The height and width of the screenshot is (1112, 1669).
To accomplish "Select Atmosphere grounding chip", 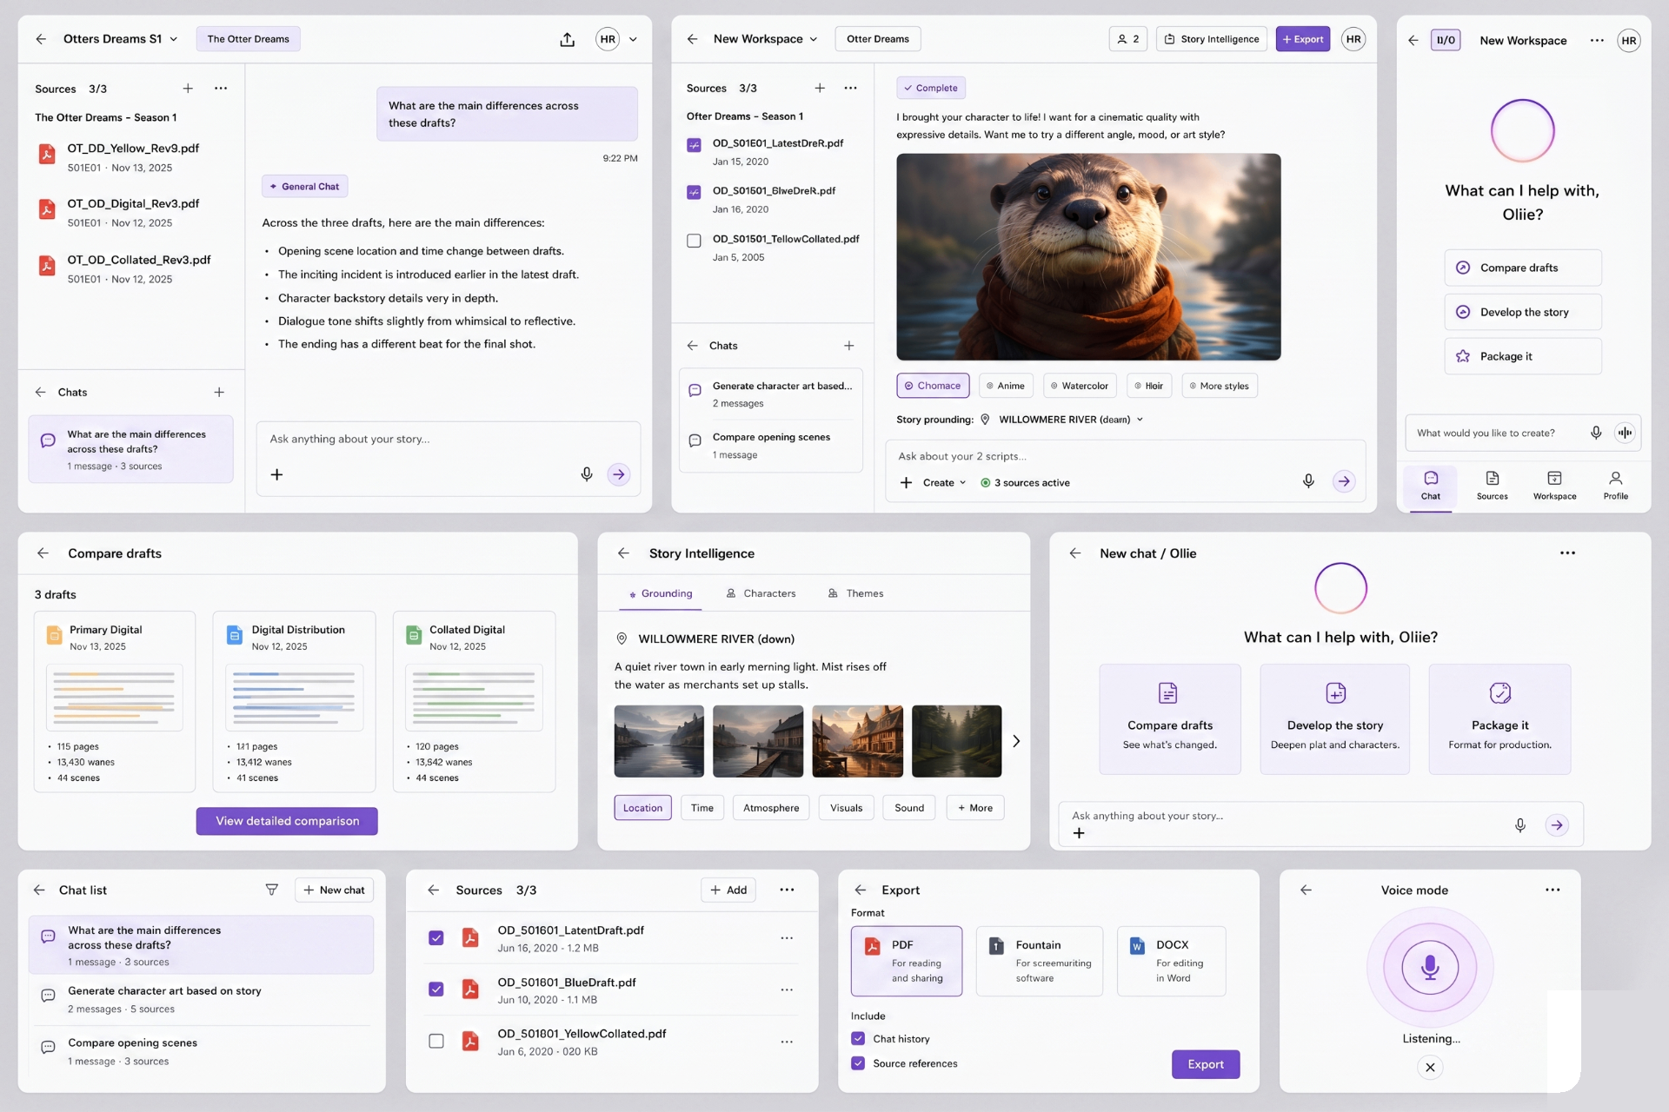I will pos(771,808).
